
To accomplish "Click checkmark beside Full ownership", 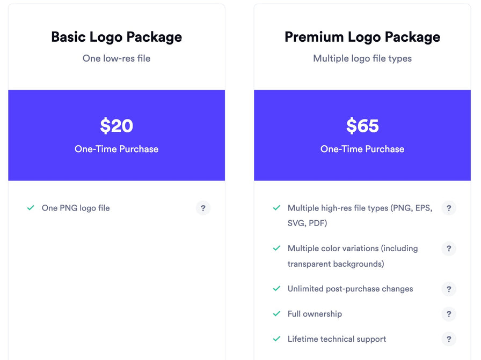I will click(x=276, y=314).
